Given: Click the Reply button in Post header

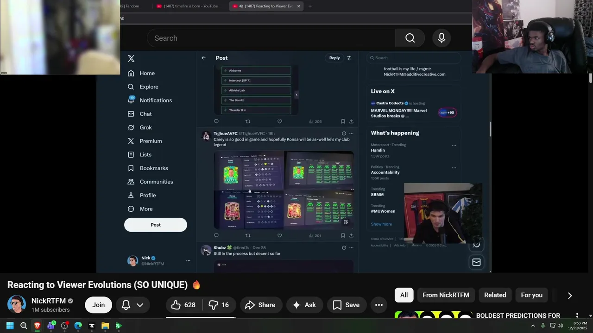Looking at the screenshot, I should pyautogui.click(x=334, y=58).
